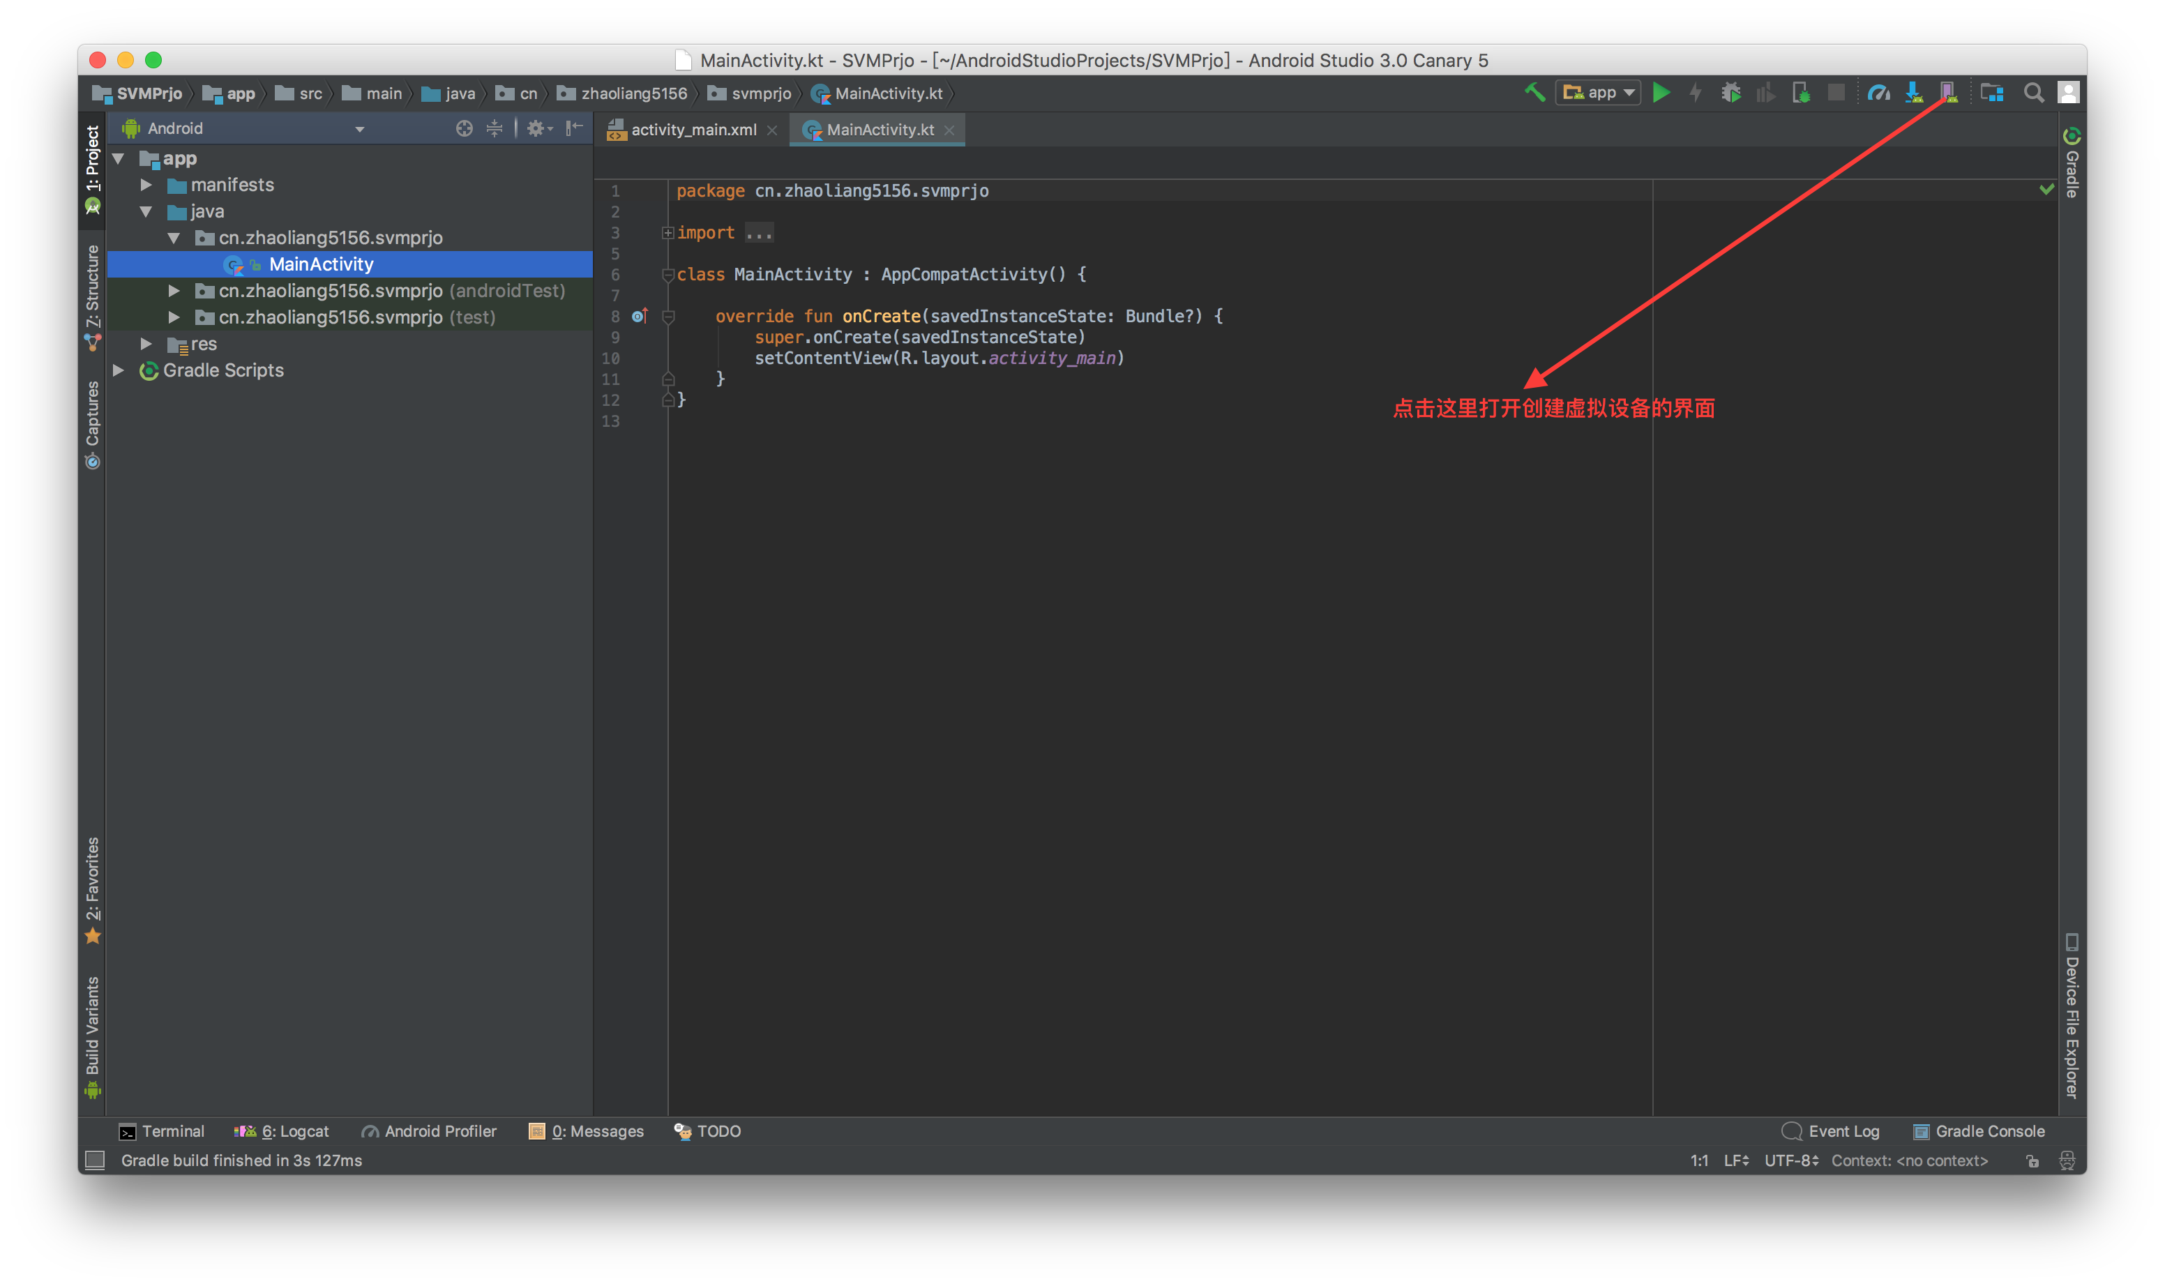Click the Search Everywhere magnifier icon

pos(2033,92)
